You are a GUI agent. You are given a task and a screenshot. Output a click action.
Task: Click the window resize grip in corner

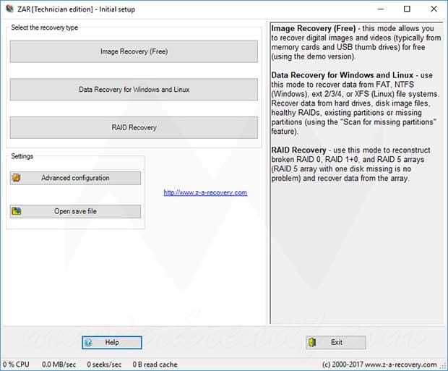pyautogui.click(x=444, y=366)
